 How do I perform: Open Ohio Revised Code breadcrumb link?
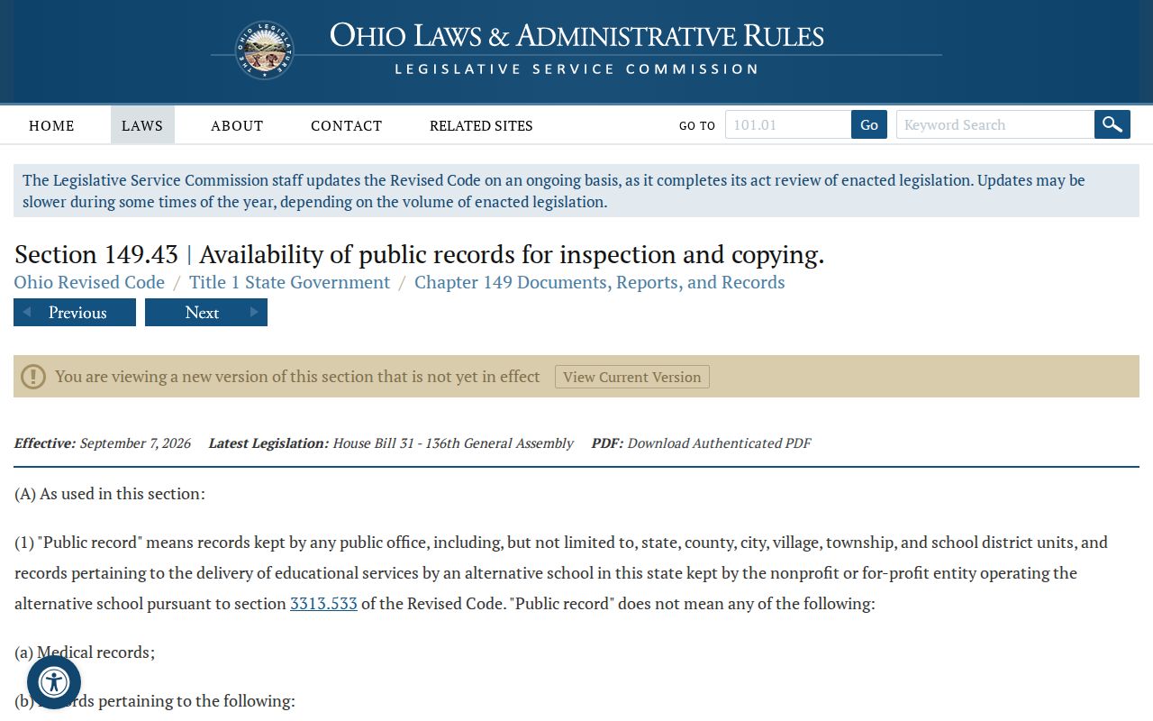[x=89, y=282]
